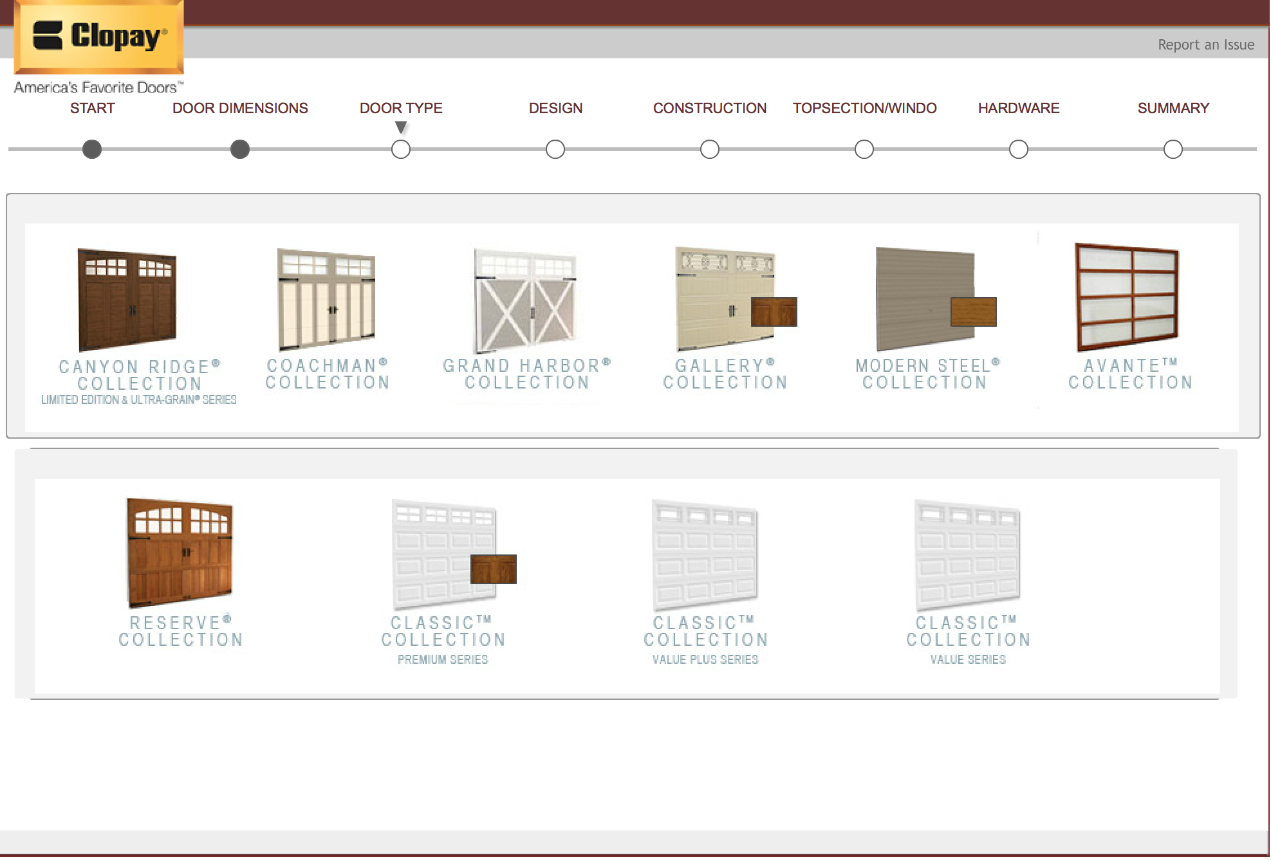This screenshot has height=860, width=1271.
Task: Go to the TOPSECTION/WINDO step label
Action: (x=864, y=108)
